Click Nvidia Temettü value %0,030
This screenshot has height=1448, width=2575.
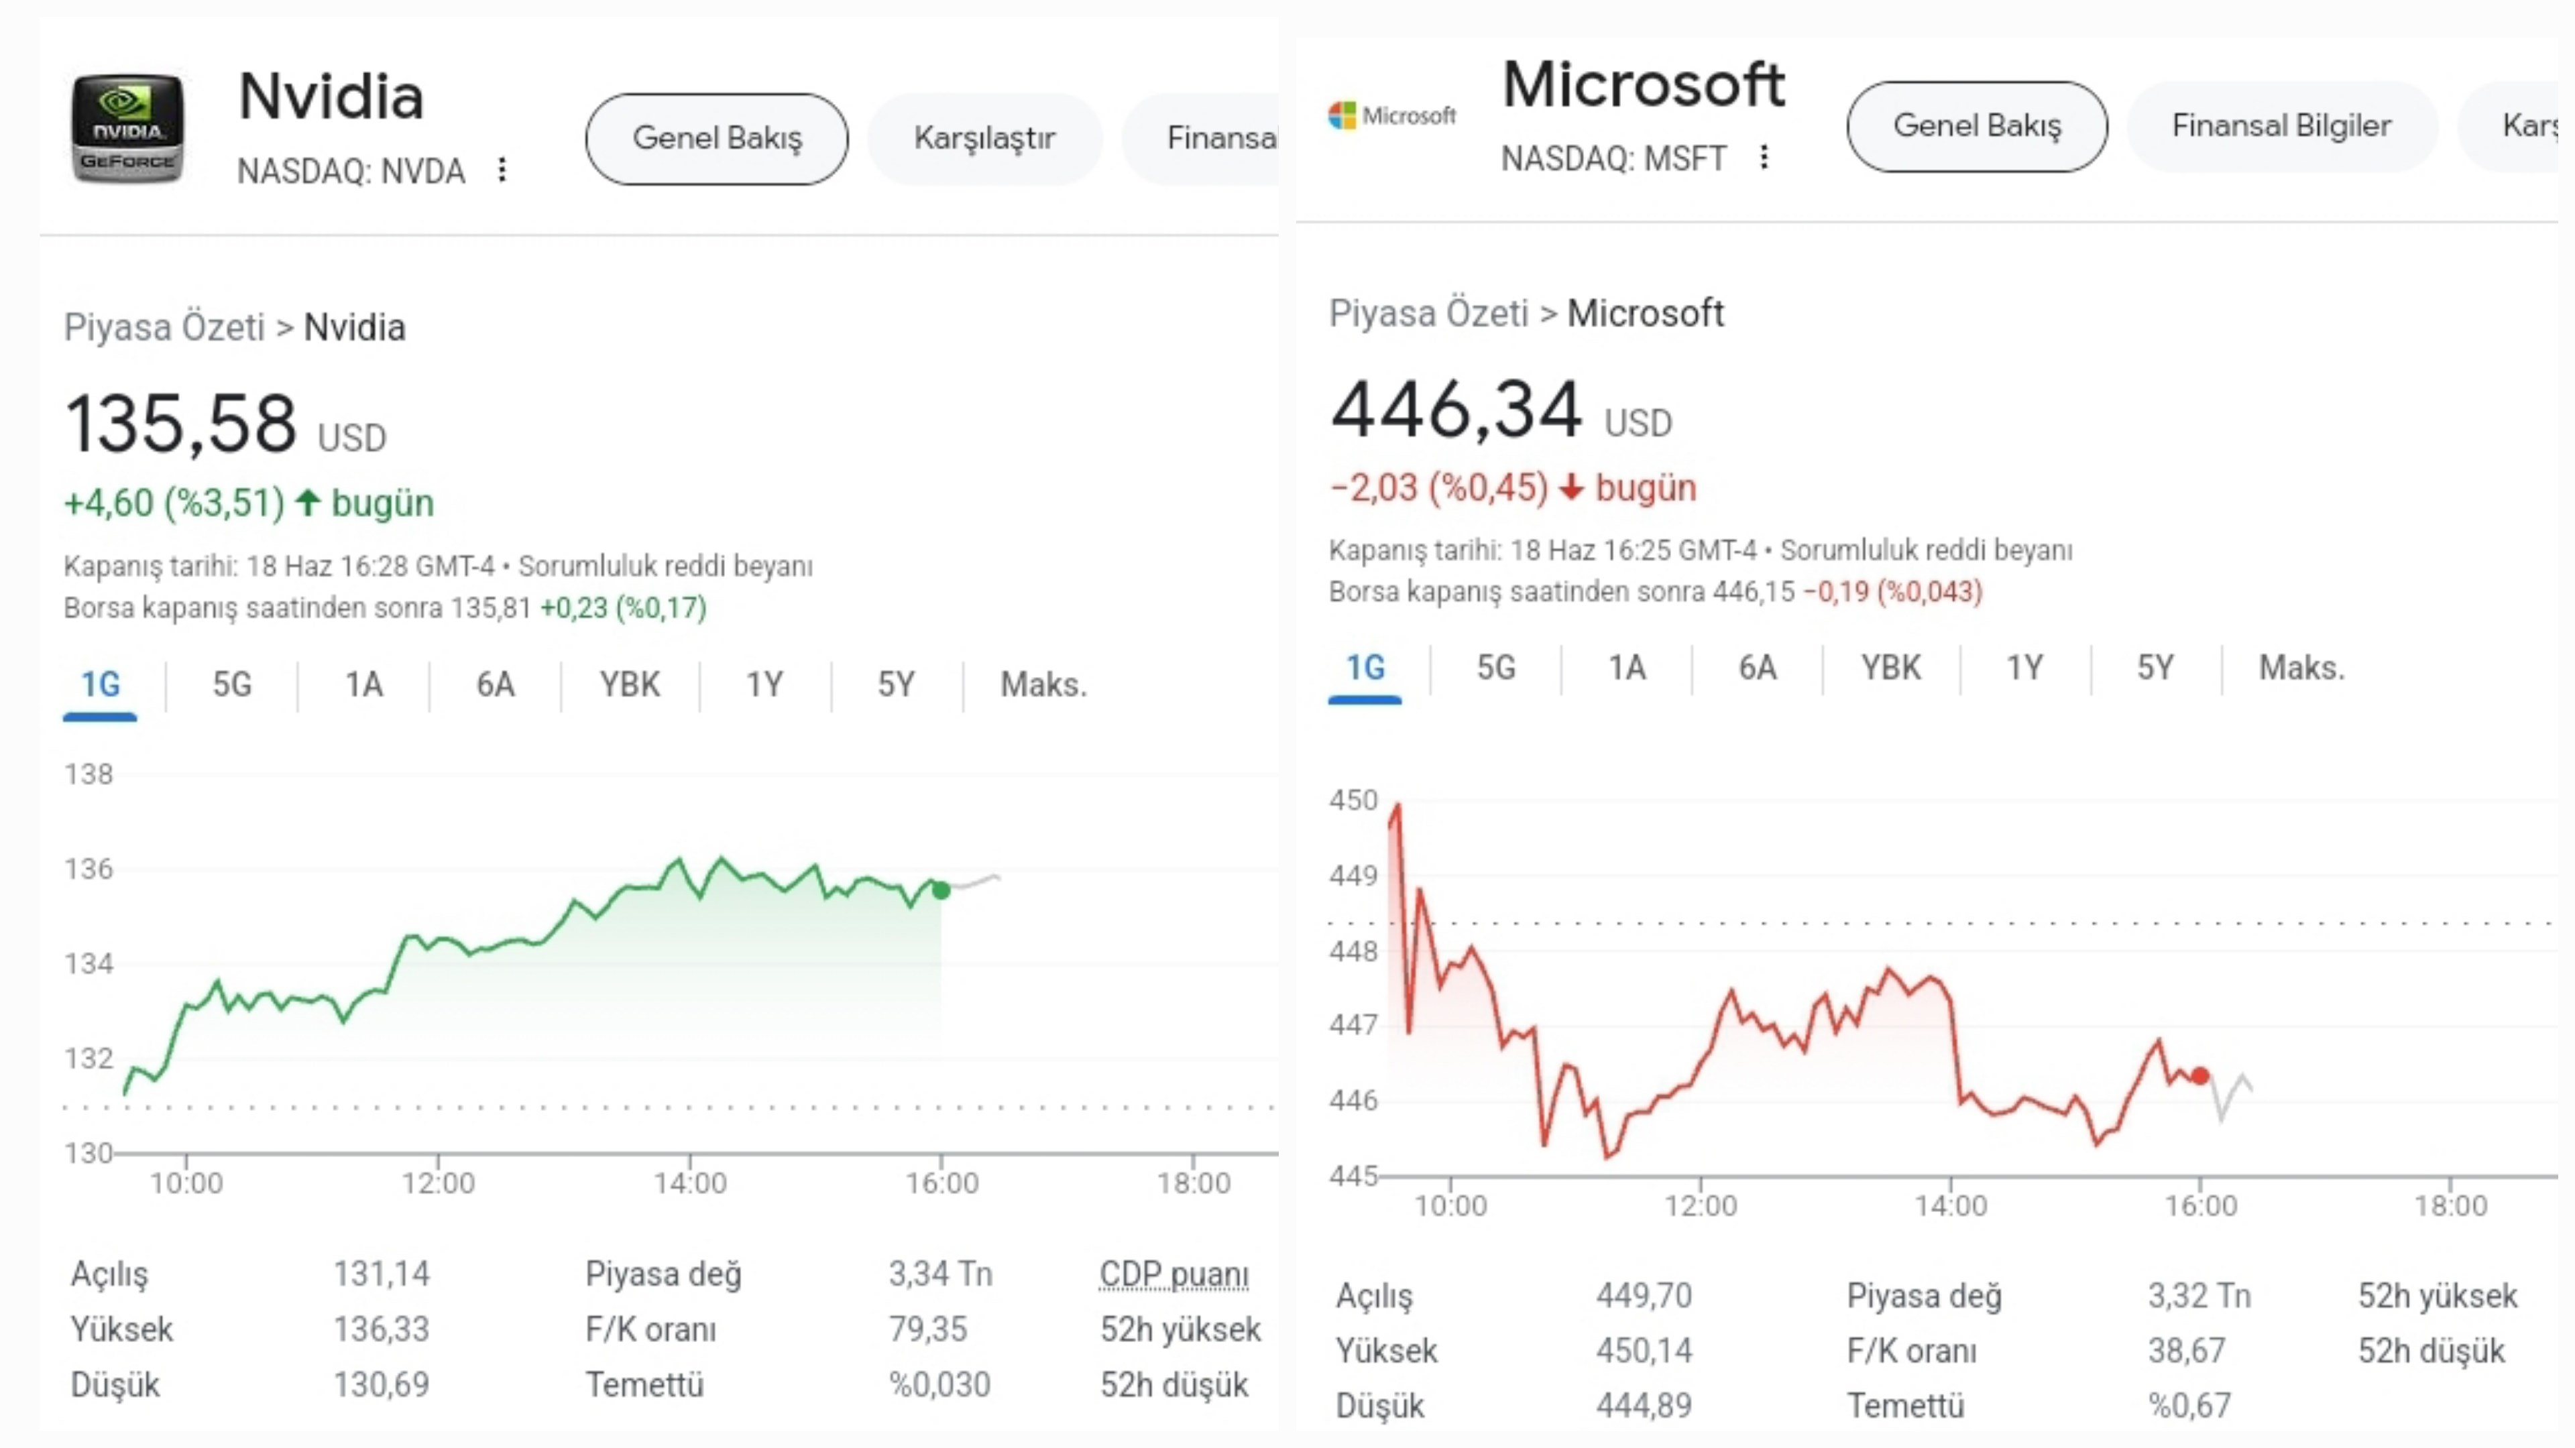[939, 1385]
